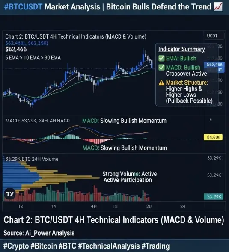Click the date label 14 on the time axis
The image size is (229, 252).
[x=54, y=206]
